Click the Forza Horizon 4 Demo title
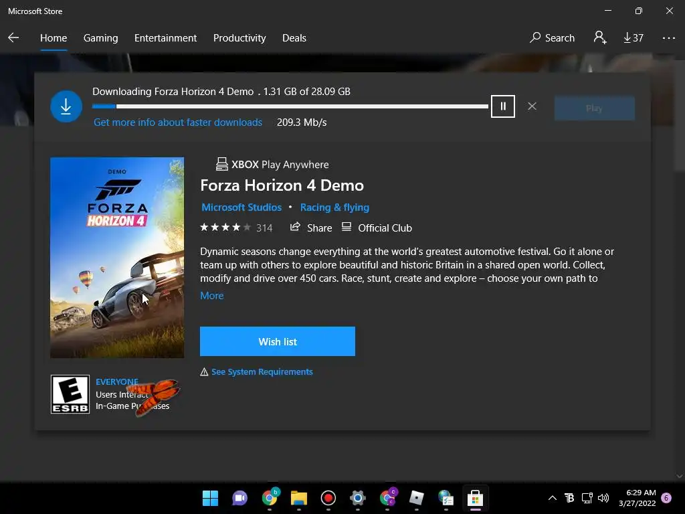The height and width of the screenshot is (514, 685). coord(282,185)
